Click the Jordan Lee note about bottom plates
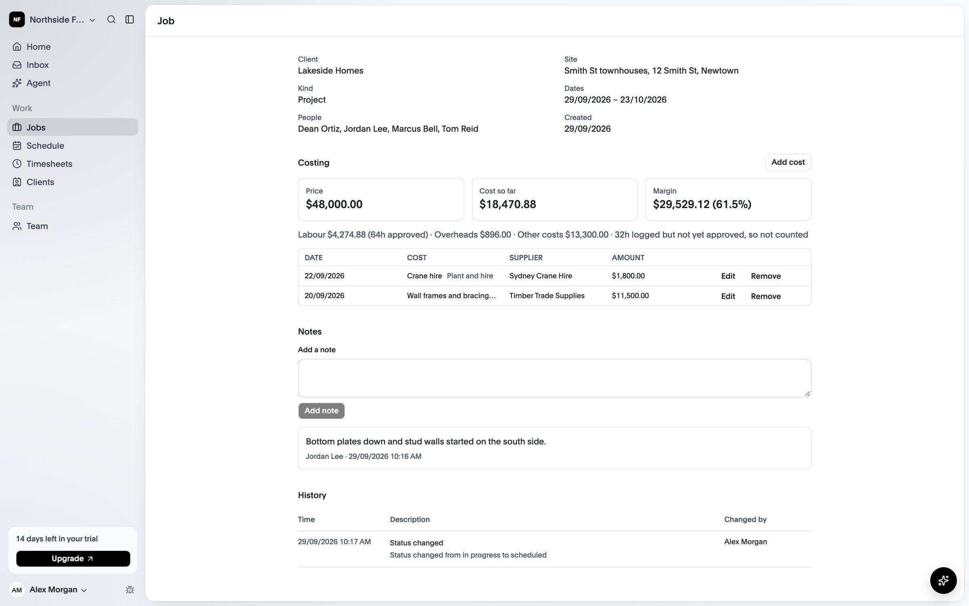The height and width of the screenshot is (606, 969). 554,448
